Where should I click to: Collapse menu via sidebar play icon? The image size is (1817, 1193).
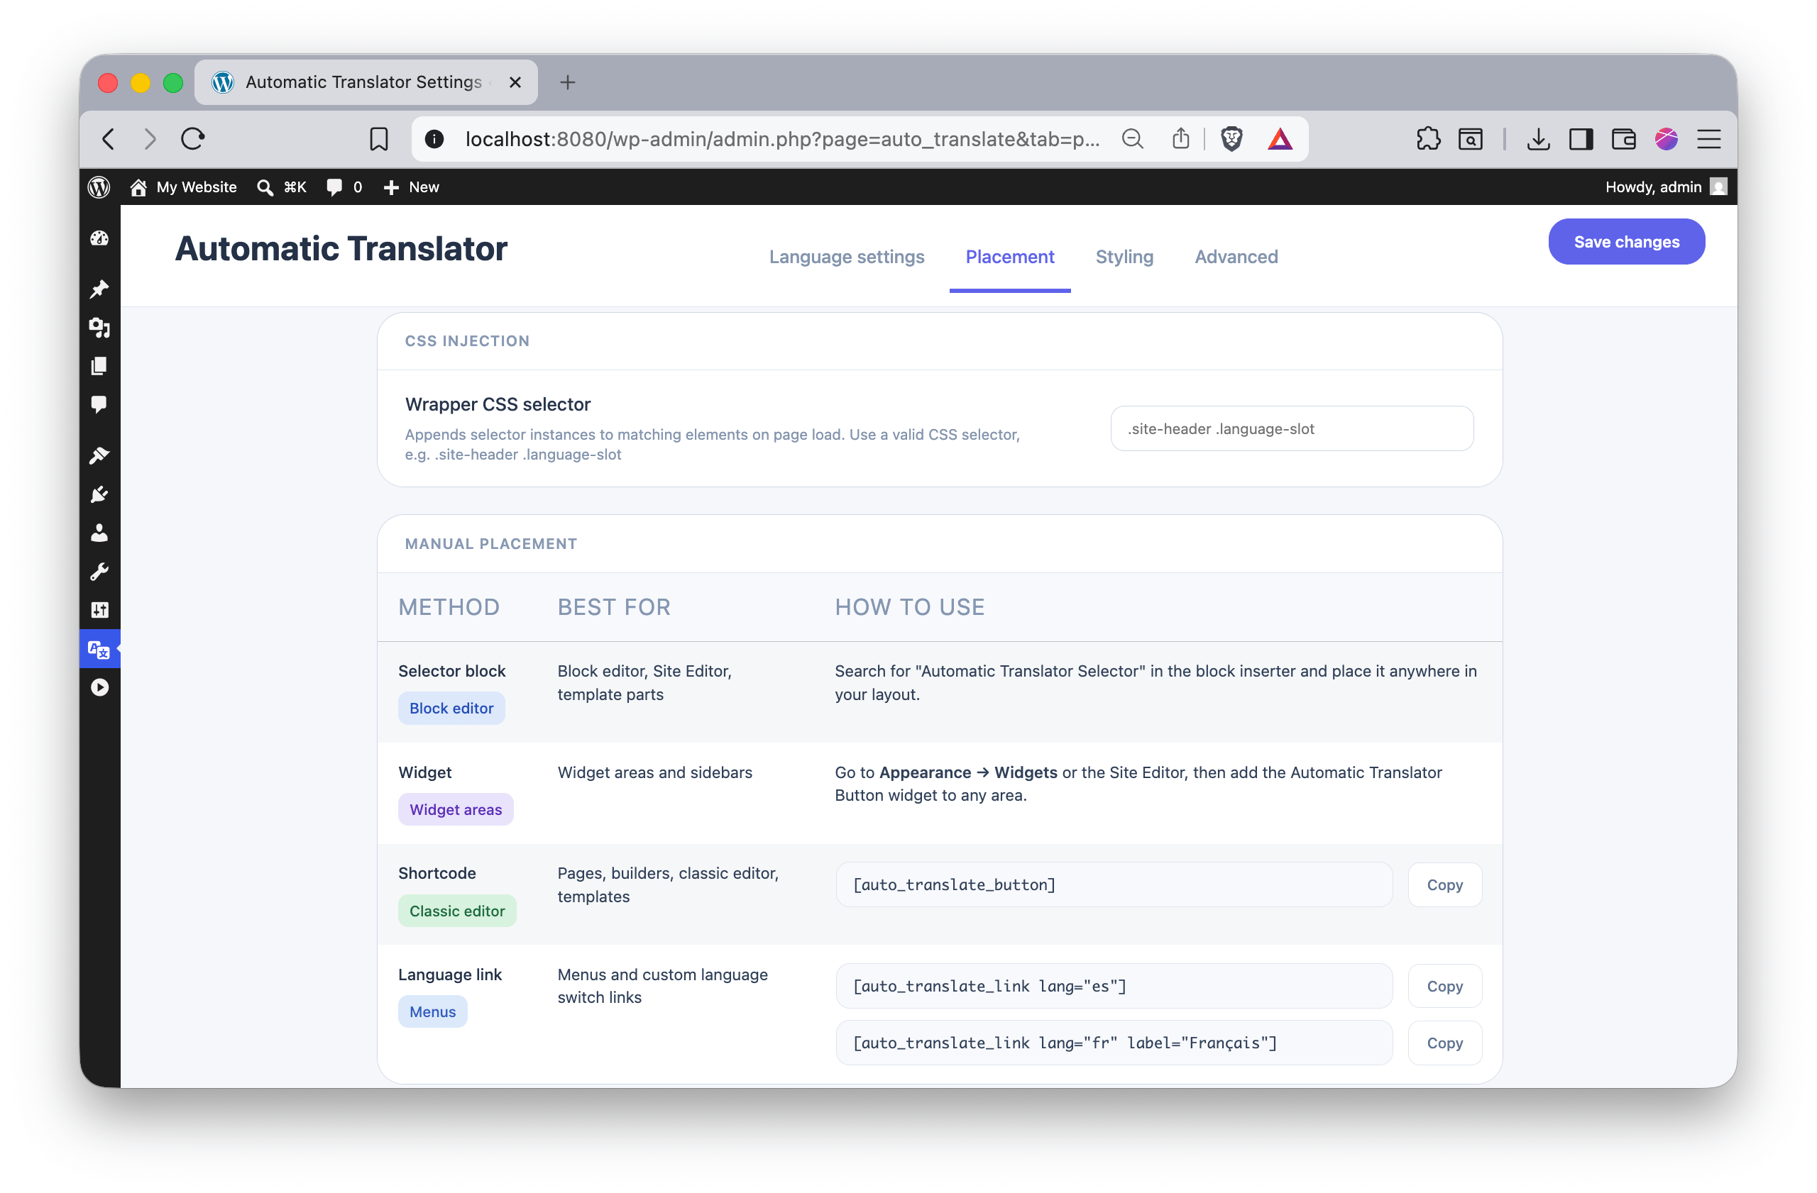[99, 687]
